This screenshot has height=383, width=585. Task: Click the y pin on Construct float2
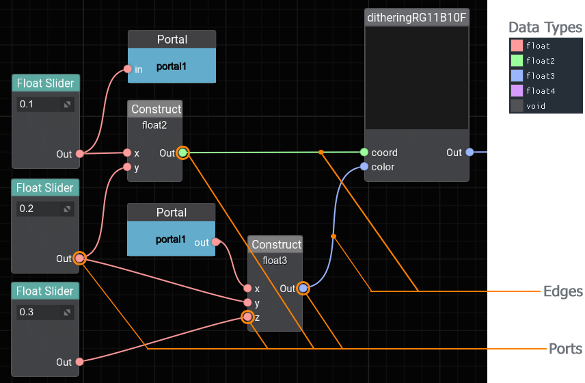[x=127, y=167]
